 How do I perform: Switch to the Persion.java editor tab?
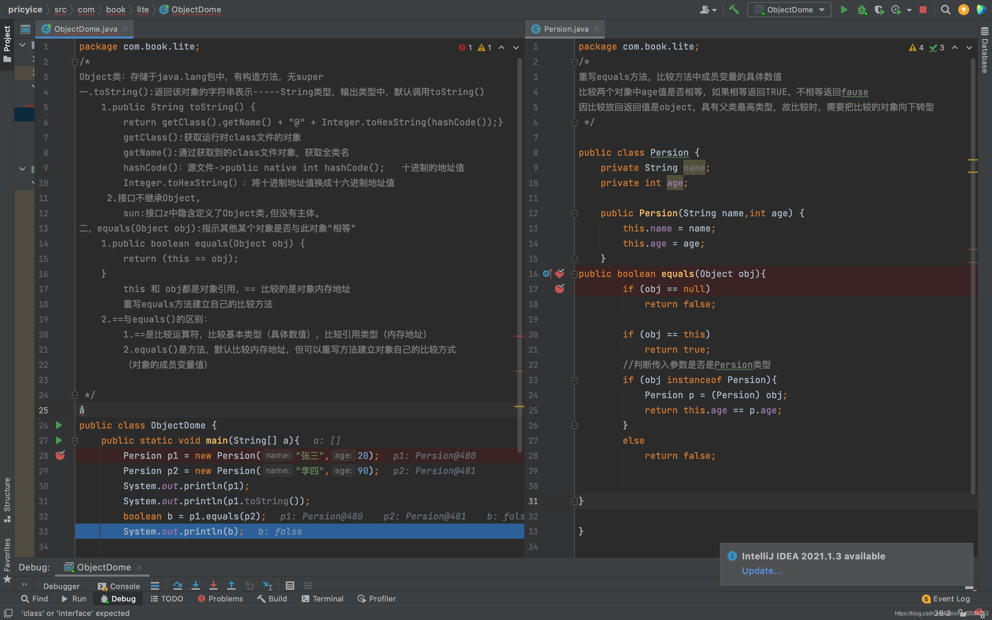click(565, 29)
